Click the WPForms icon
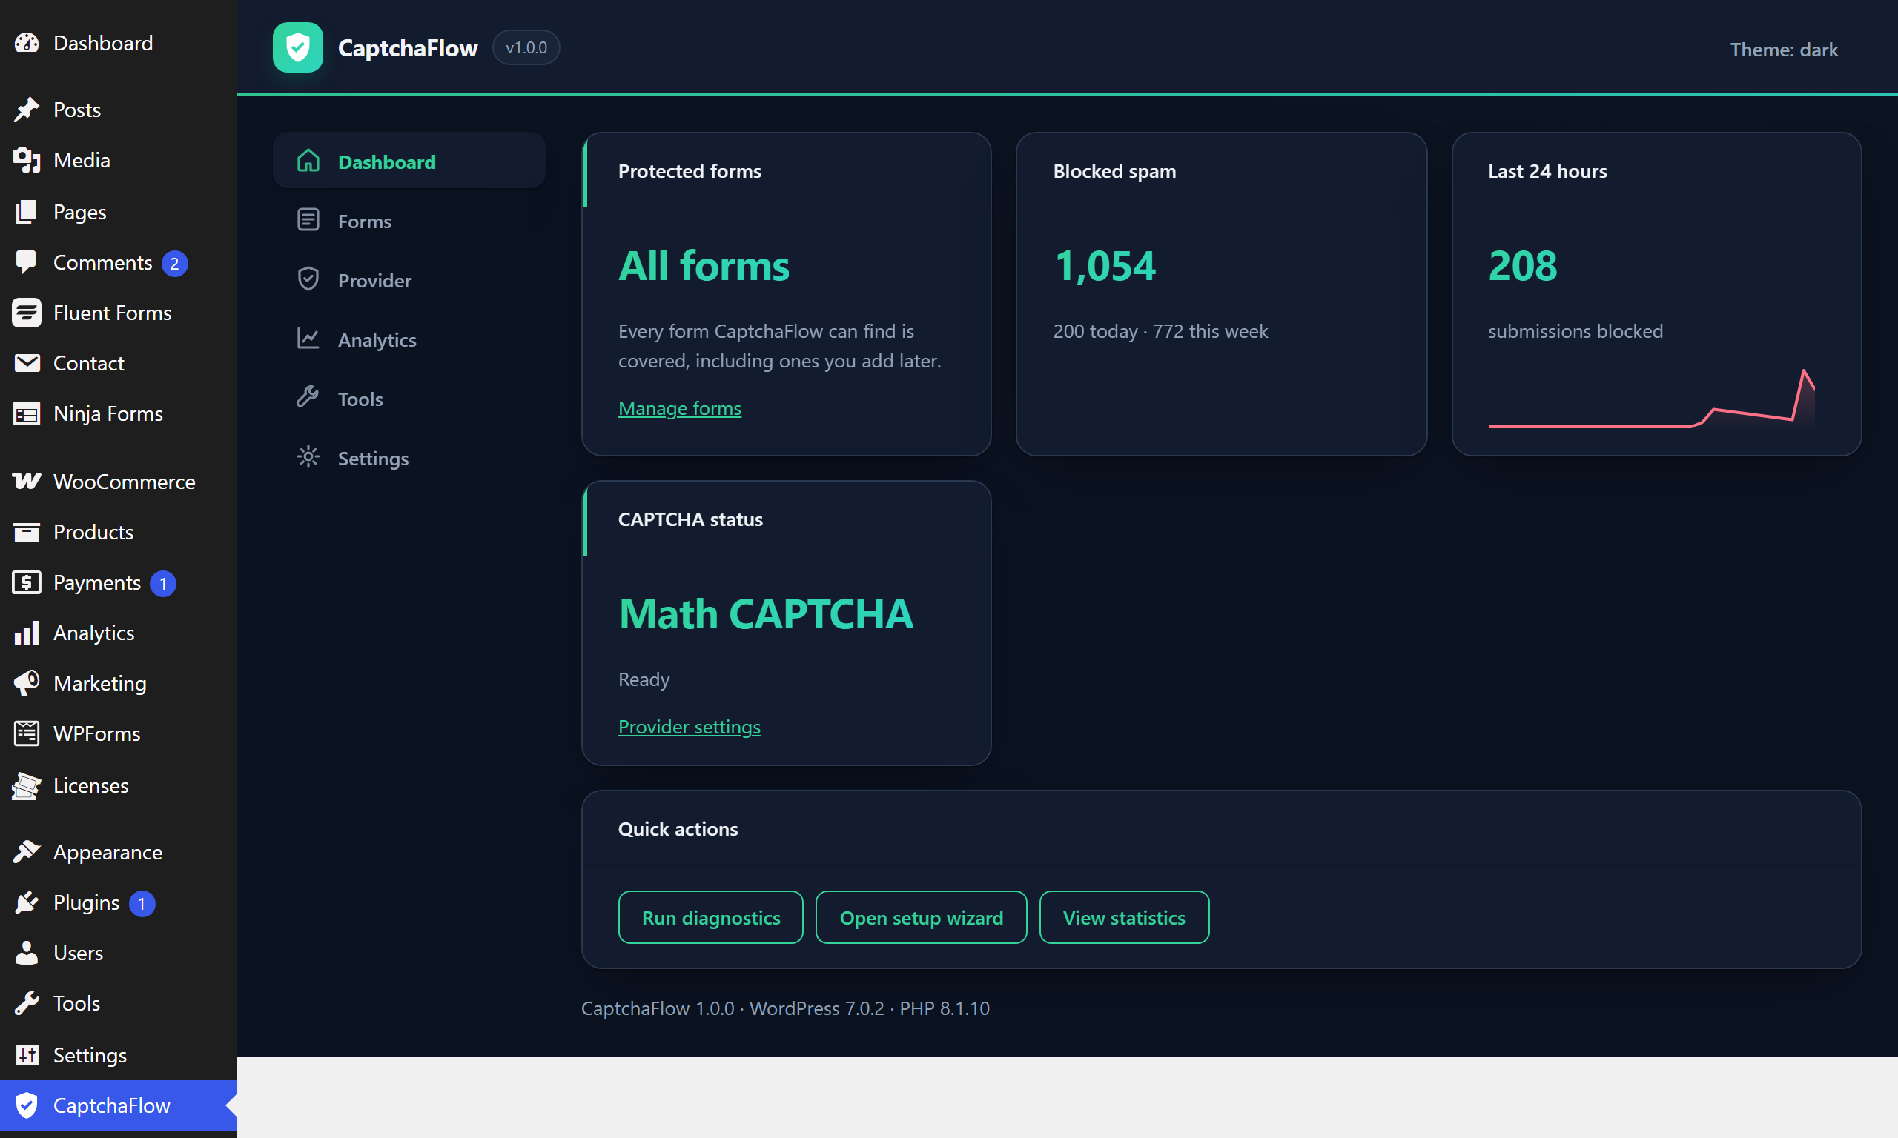This screenshot has height=1138, width=1898. (x=27, y=734)
